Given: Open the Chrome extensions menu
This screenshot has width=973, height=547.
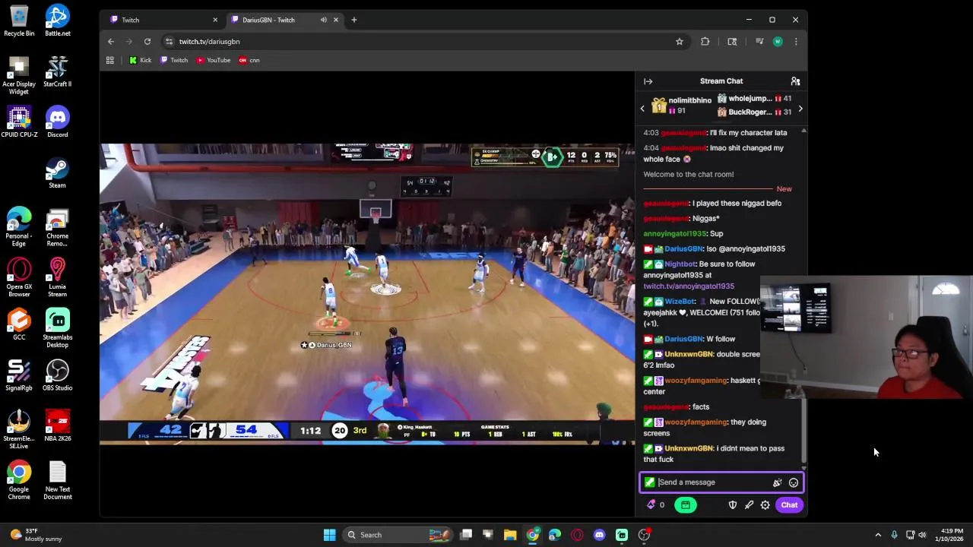Looking at the screenshot, I should pyautogui.click(x=705, y=42).
